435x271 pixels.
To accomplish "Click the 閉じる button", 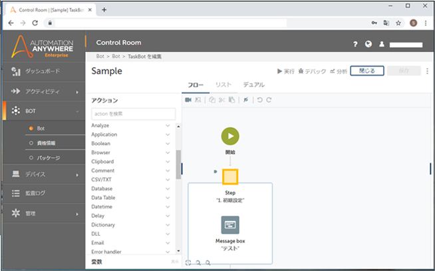I will (x=366, y=71).
